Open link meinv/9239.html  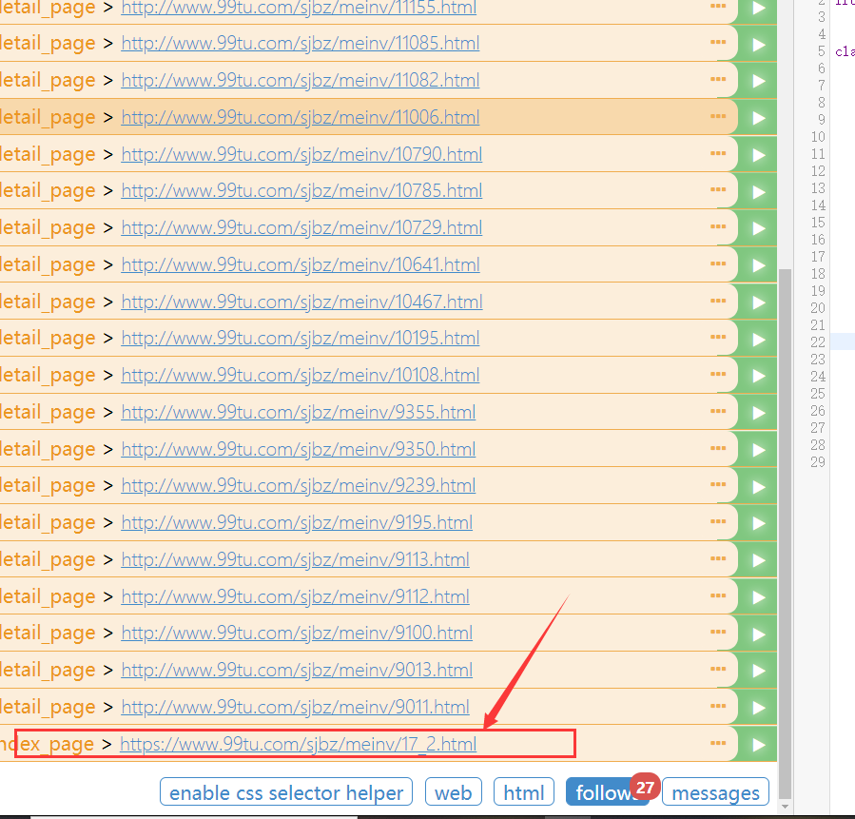299,486
